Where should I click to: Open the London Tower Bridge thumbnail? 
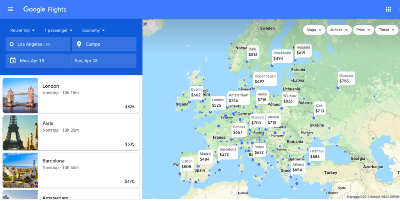[x=20, y=95]
